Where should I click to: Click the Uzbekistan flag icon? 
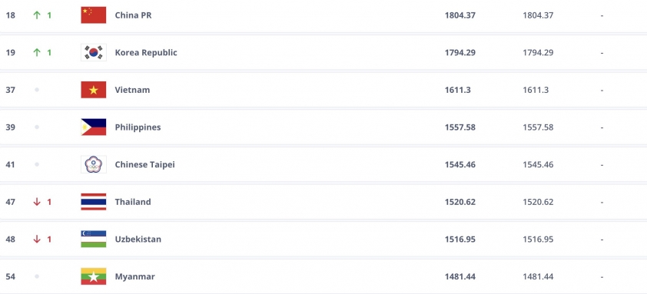point(94,239)
